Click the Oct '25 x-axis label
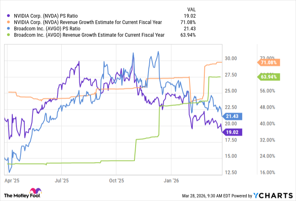The width and height of the screenshot is (296, 201). point(117,180)
